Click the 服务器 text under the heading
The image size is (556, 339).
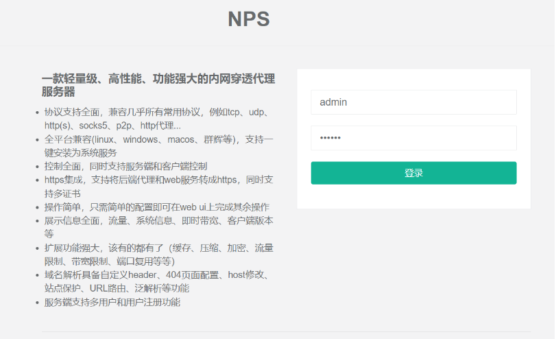pos(58,92)
